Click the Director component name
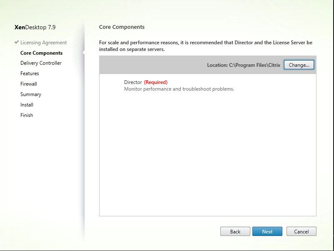The height and width of the screenshot is (251, 334). (133, 82)
